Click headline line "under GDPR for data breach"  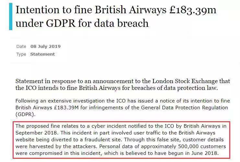[x=82, y=23]
